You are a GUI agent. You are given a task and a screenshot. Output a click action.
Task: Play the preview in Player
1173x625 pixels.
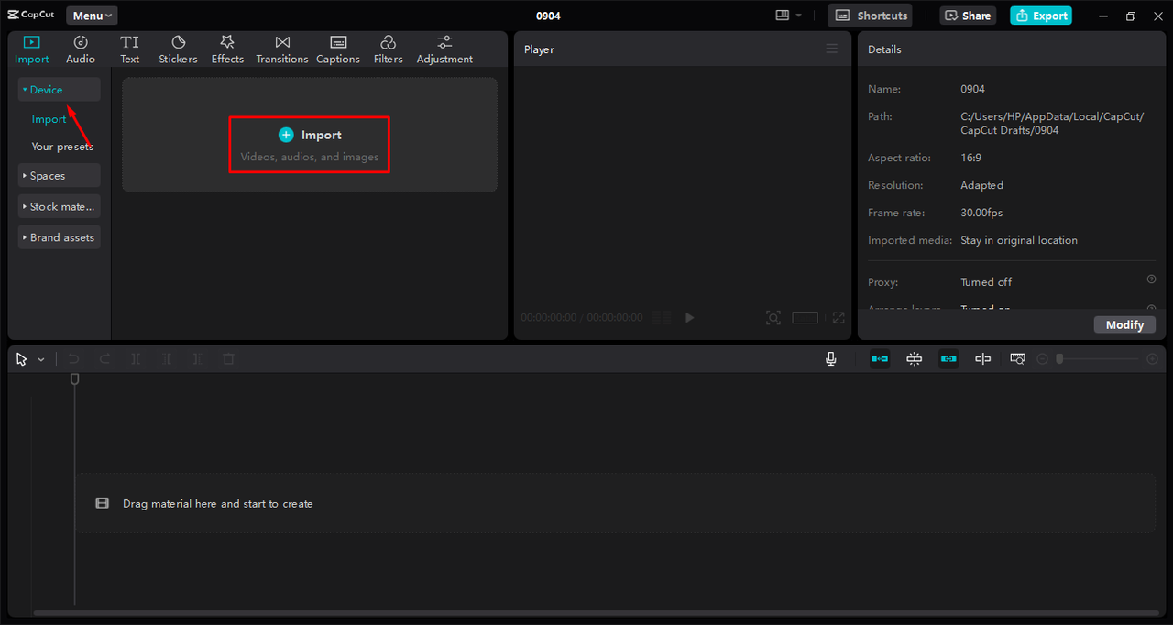[690, 317]
